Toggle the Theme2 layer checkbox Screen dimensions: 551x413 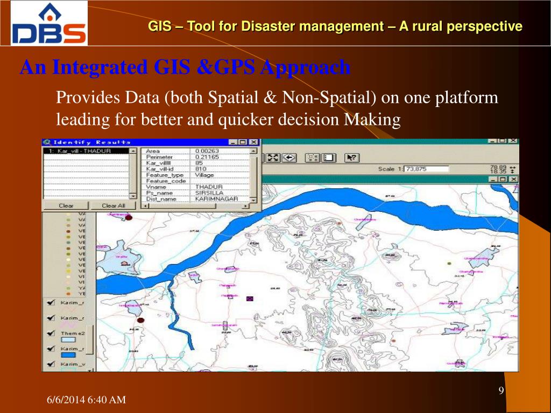51,333
